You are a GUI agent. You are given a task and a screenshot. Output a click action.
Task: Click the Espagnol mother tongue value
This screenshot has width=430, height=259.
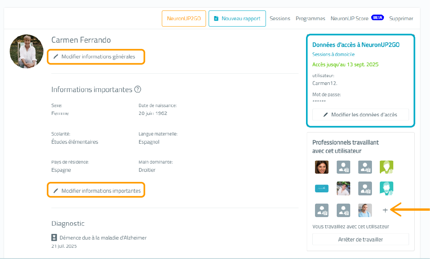coord(149,142)
